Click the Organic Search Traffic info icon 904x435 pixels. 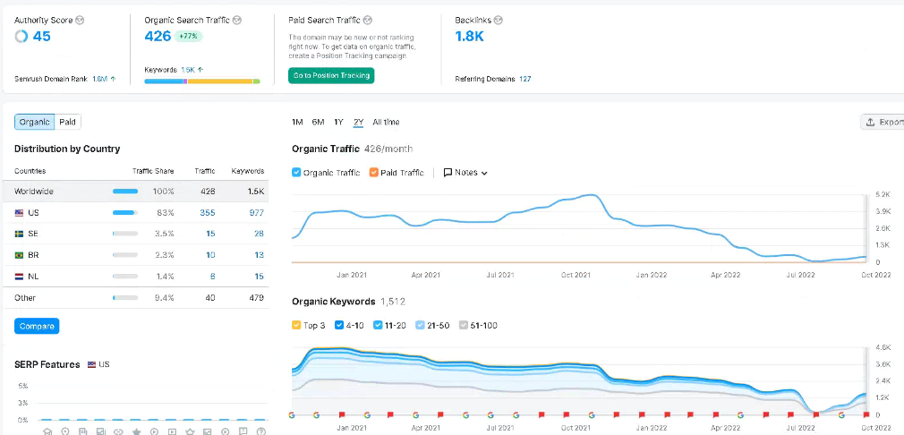(235, 20)
